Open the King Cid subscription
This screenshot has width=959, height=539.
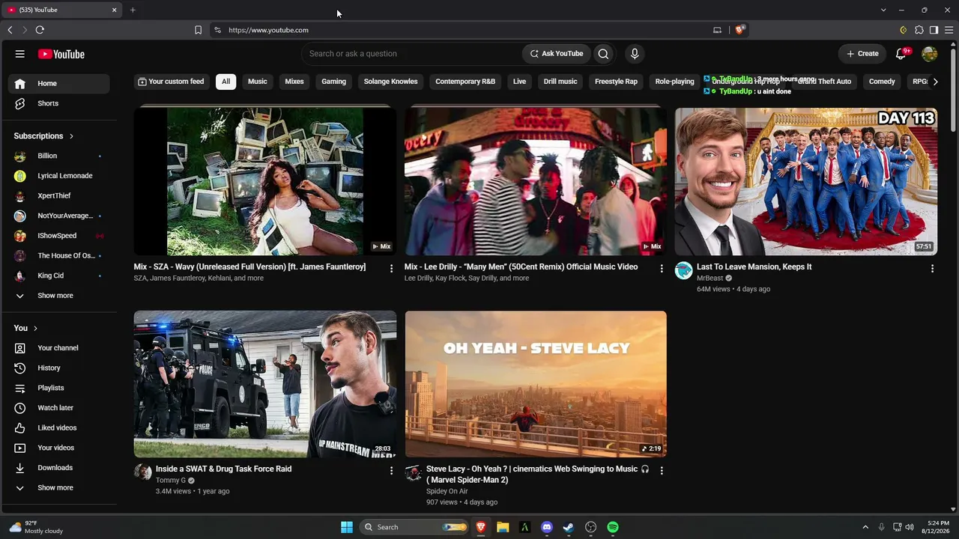pyautogui.click(x=59, y=275)
